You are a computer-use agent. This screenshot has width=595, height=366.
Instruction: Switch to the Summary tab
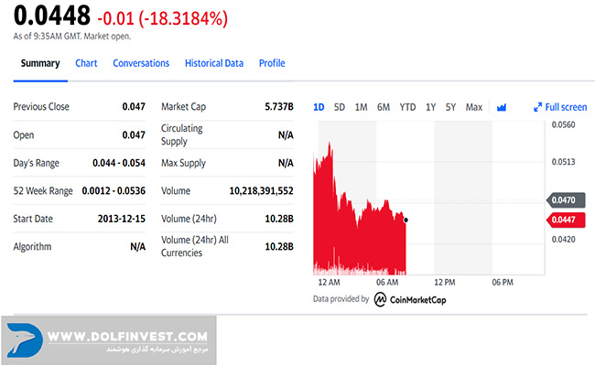[40, 63]
